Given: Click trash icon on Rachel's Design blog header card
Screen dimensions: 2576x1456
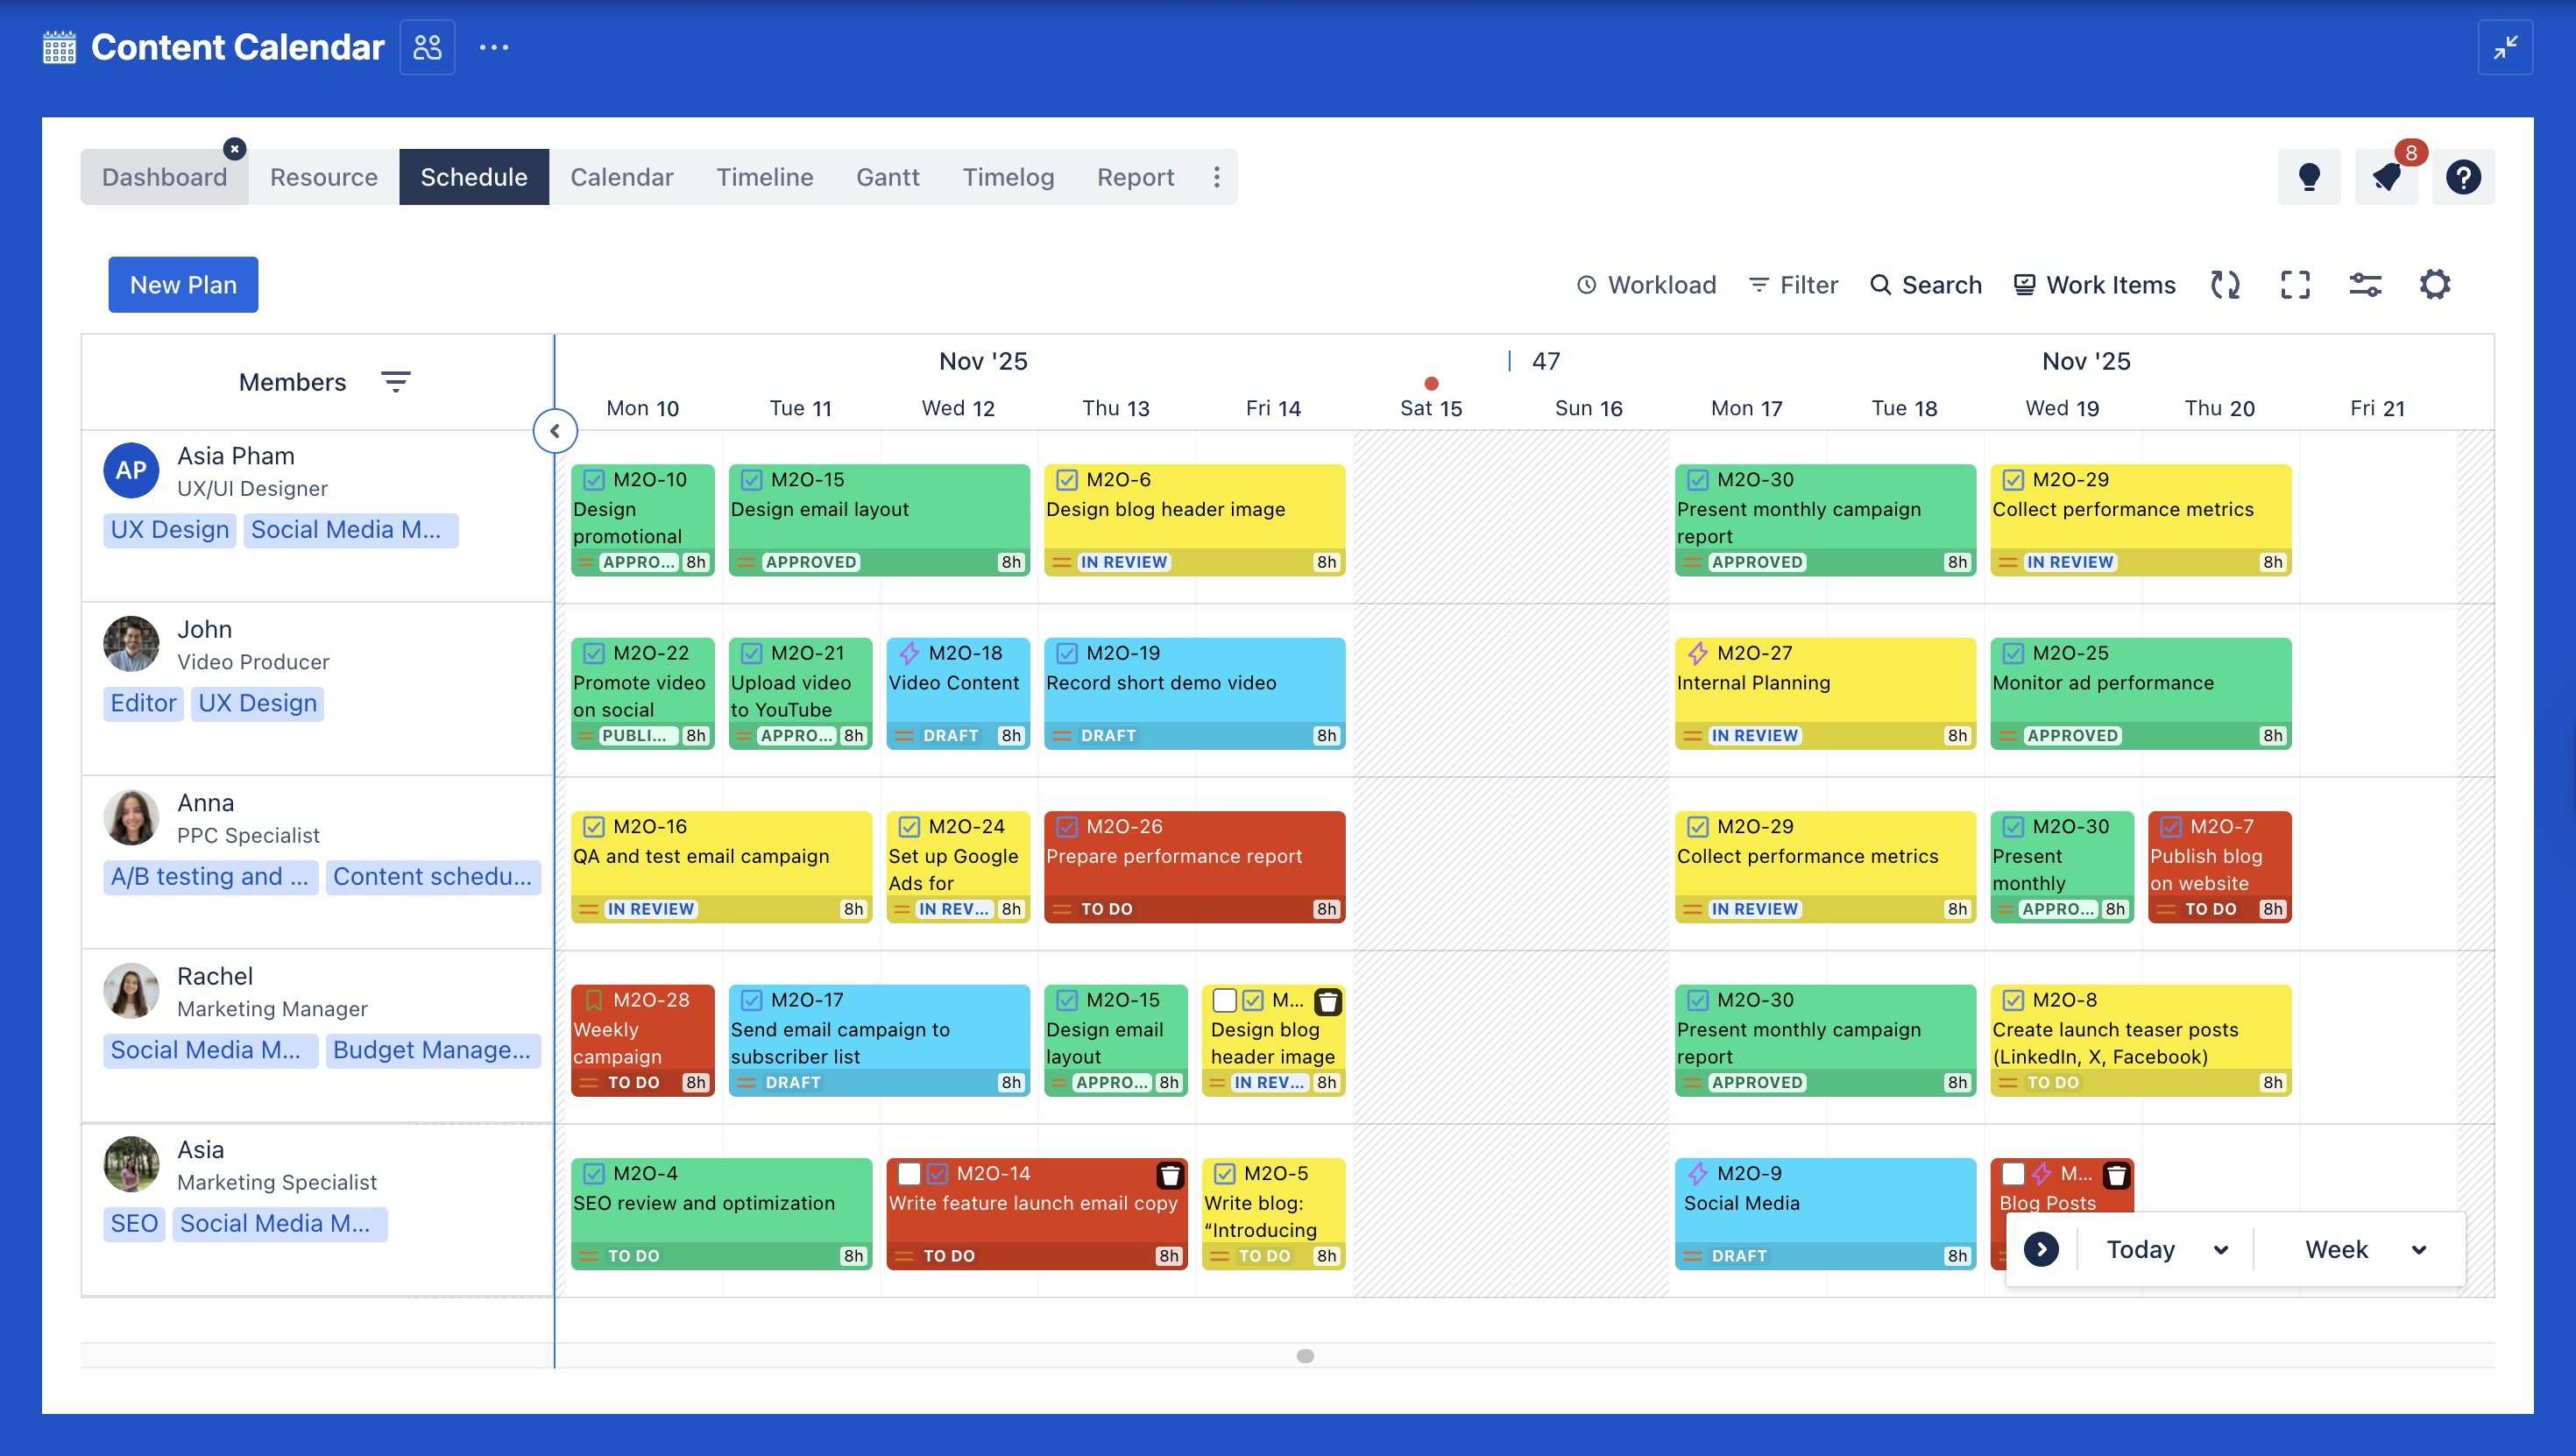Looking at the screenshot, I should [1327, 1001].
